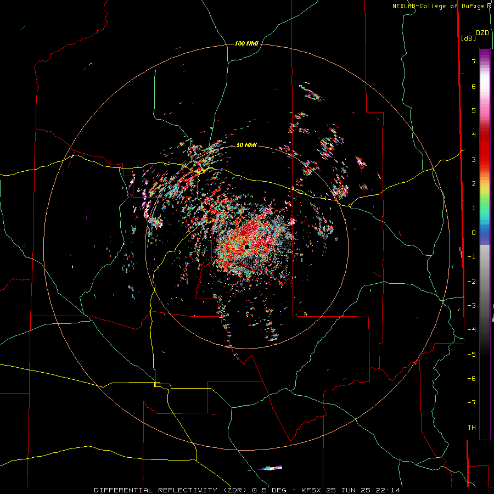Click the black radar site center dot

pyautogui.click(x=246, y=248)
